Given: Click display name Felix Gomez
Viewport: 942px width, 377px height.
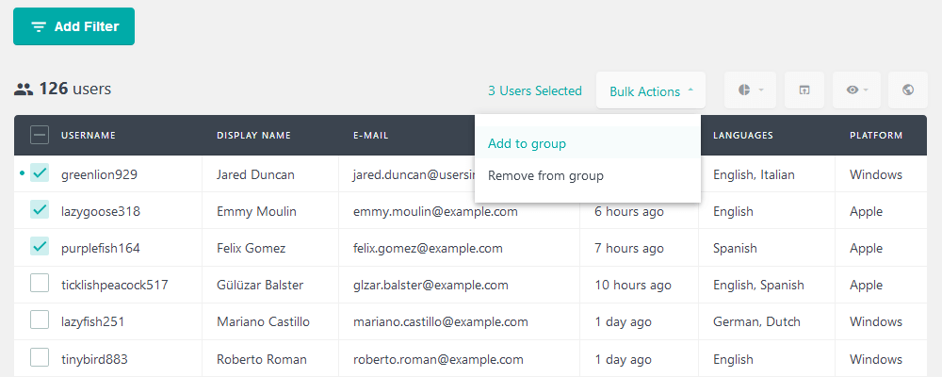Looking at the screenshot, I should click(x=252, y=248).
